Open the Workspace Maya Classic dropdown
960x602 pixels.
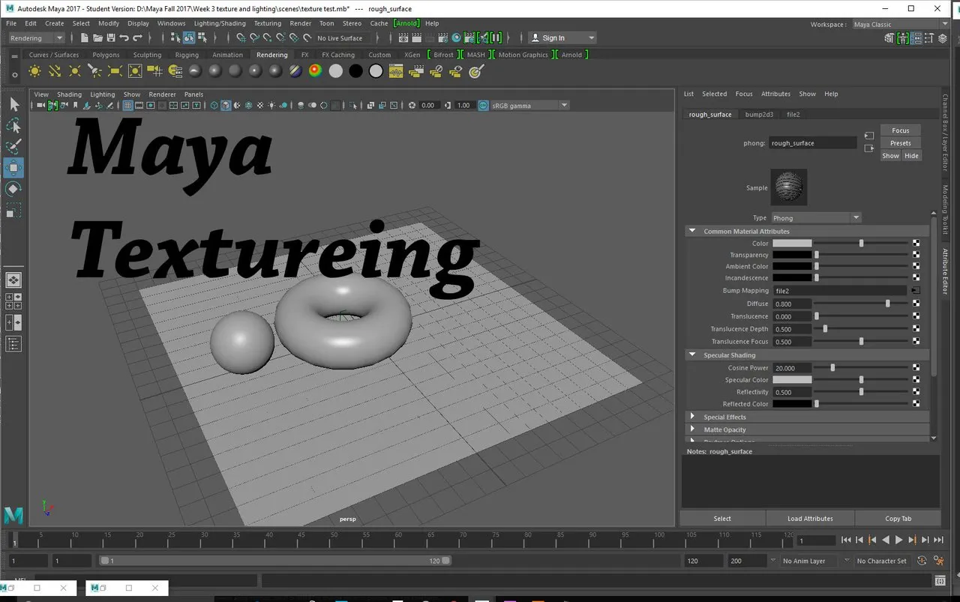coord(900,24)
